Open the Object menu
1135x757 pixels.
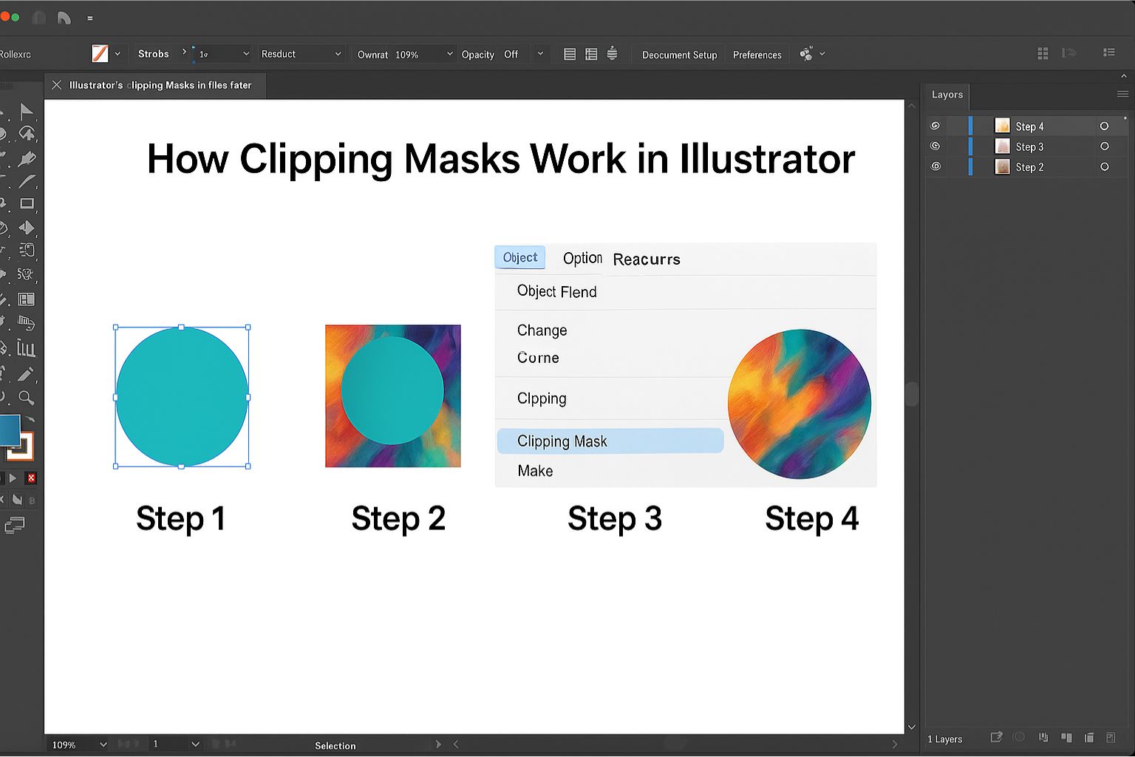(519, 257)
